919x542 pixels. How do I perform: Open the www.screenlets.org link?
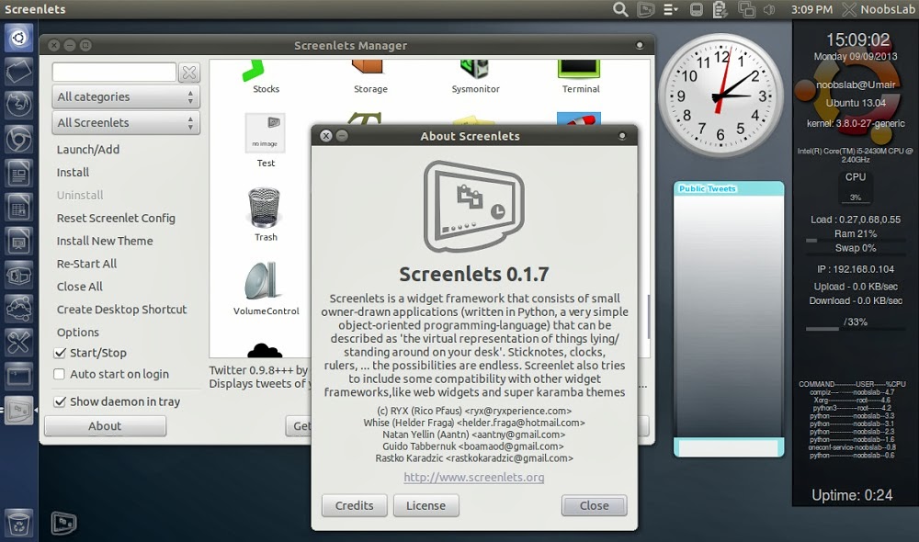pyautogui.click(x=474, y=477)
